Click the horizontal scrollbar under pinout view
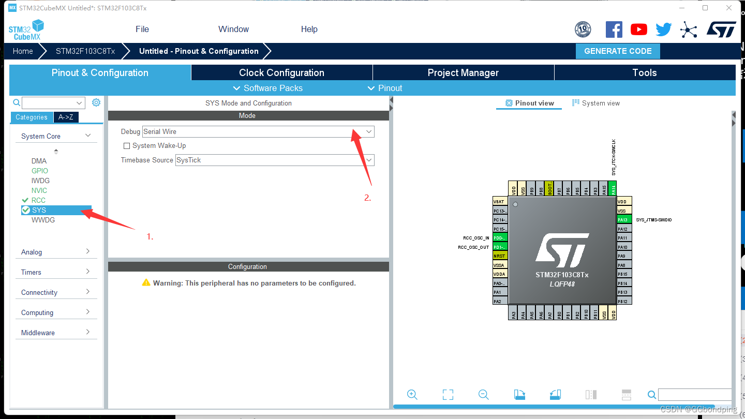 (x=554, y=406)
